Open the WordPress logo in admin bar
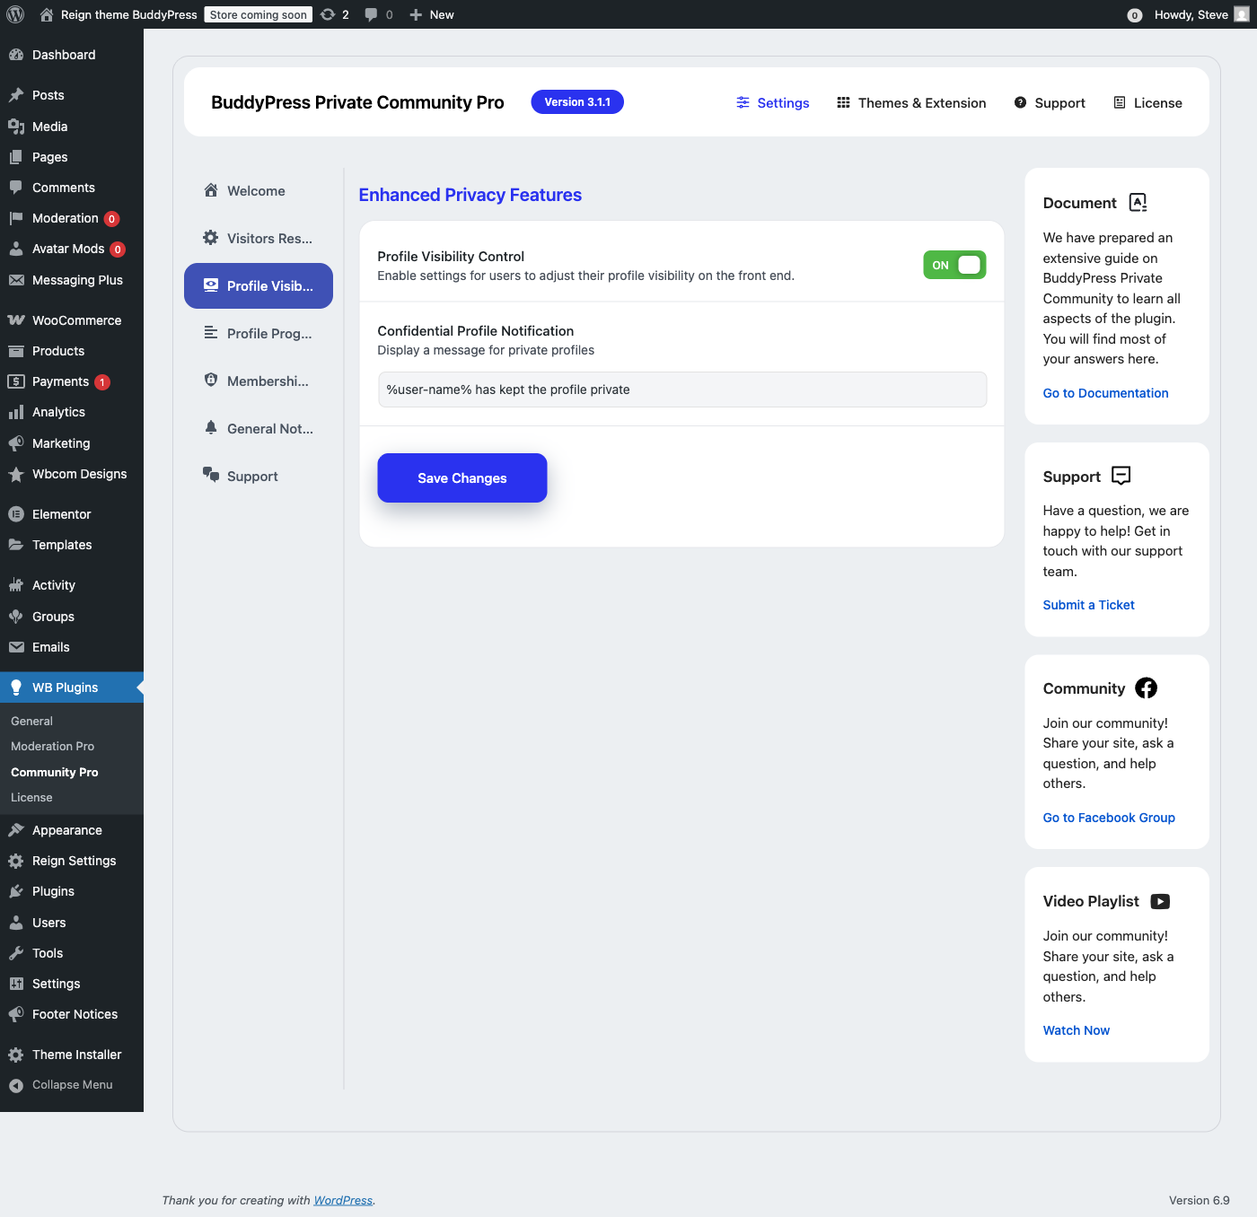The width and height of the screenshot is (1257, 1217). 14,13
